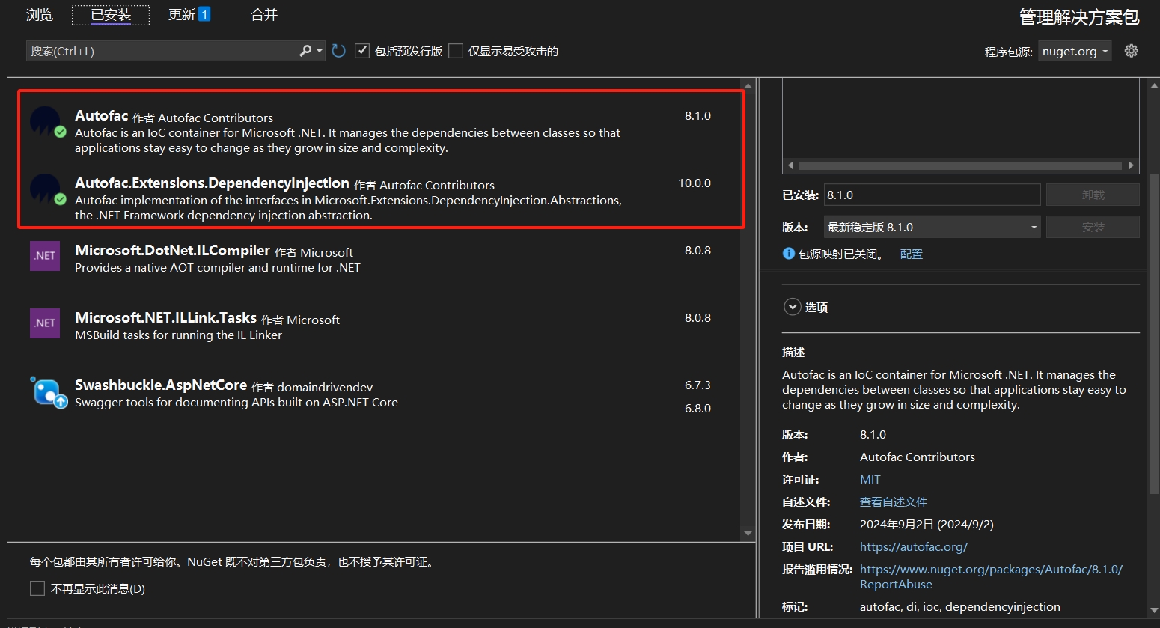Viewport: 1160px width, 628px height.
Task: Click the refresh package list icon
Action: click(338, 51)
